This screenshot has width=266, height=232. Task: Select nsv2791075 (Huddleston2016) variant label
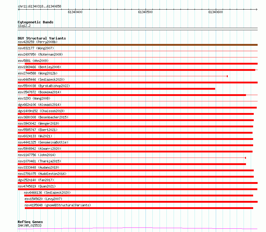click(x=42, y=174)
